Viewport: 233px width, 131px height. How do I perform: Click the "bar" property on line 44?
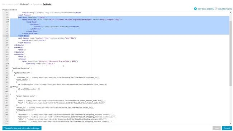pyautogui.click(x=61, y=101)
